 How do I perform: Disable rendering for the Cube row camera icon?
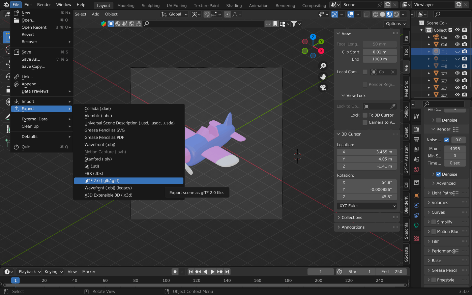point(465,44)
